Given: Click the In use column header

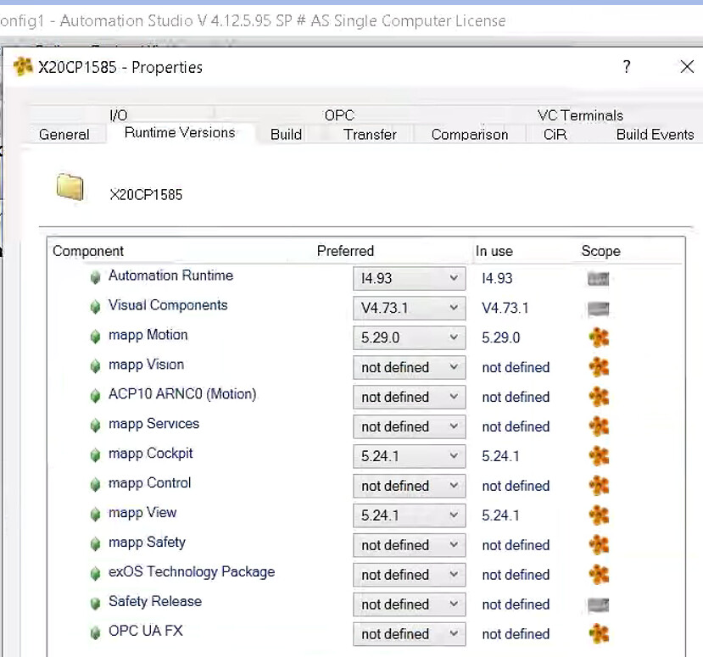Looking at the screenshot, I should (x=494, y=251).
